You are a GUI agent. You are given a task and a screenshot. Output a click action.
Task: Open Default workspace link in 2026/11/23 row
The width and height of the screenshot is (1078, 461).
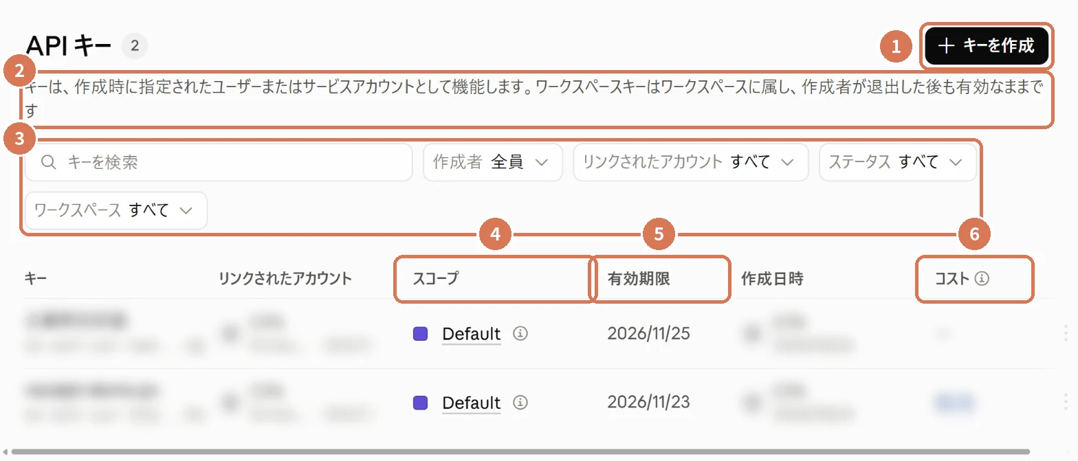[471, 403]
